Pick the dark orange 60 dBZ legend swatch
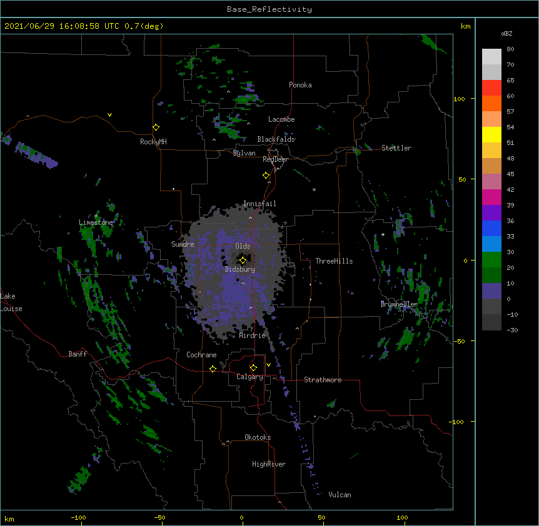 point(491,103)
